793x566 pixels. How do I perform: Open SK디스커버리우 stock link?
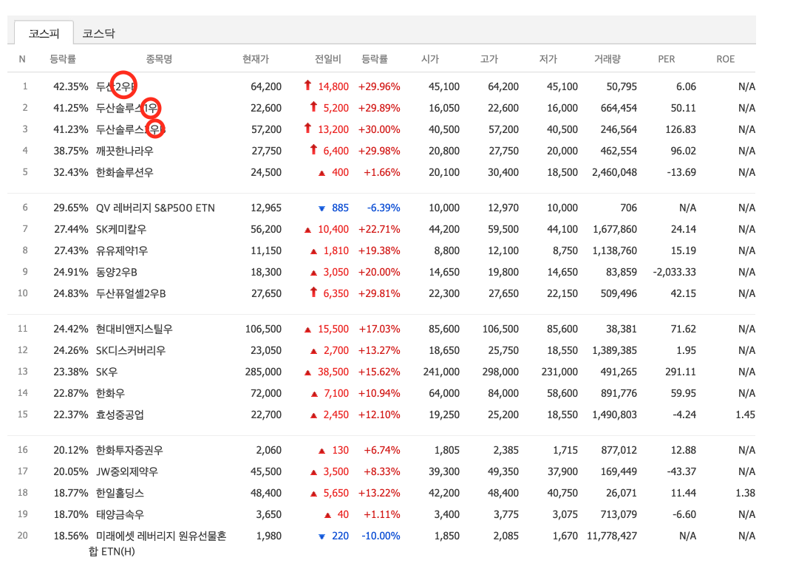click(131, 350)
